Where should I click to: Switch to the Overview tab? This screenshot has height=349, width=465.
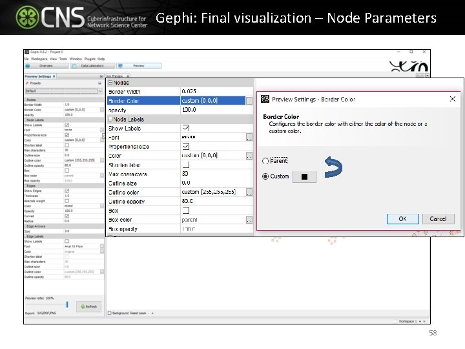[46, 66]
